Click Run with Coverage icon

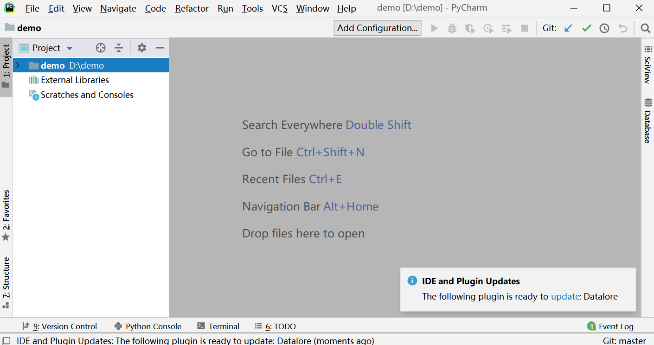(470, 28)
